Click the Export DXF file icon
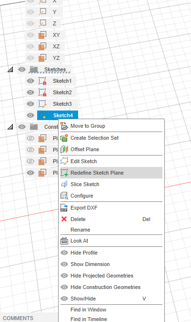 (64, 208)
